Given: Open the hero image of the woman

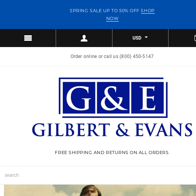Looking at the screenshot, I should [100, 190].
